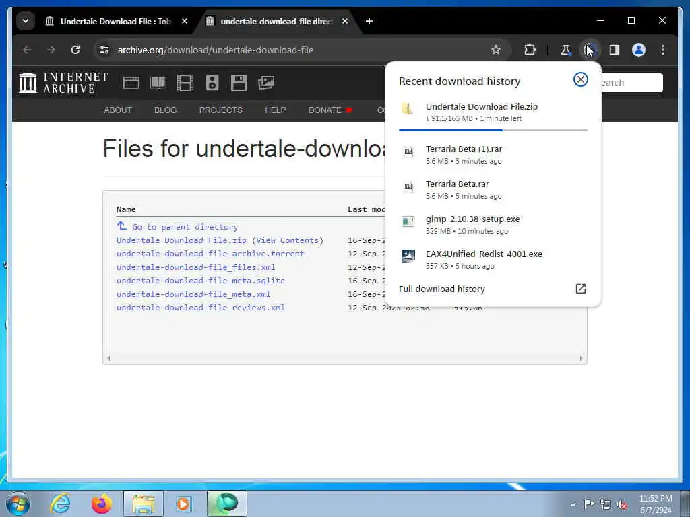Toggle the Downloads toolbar button
The width and height of the screenshot is (690, 517).
click(590, 50)
